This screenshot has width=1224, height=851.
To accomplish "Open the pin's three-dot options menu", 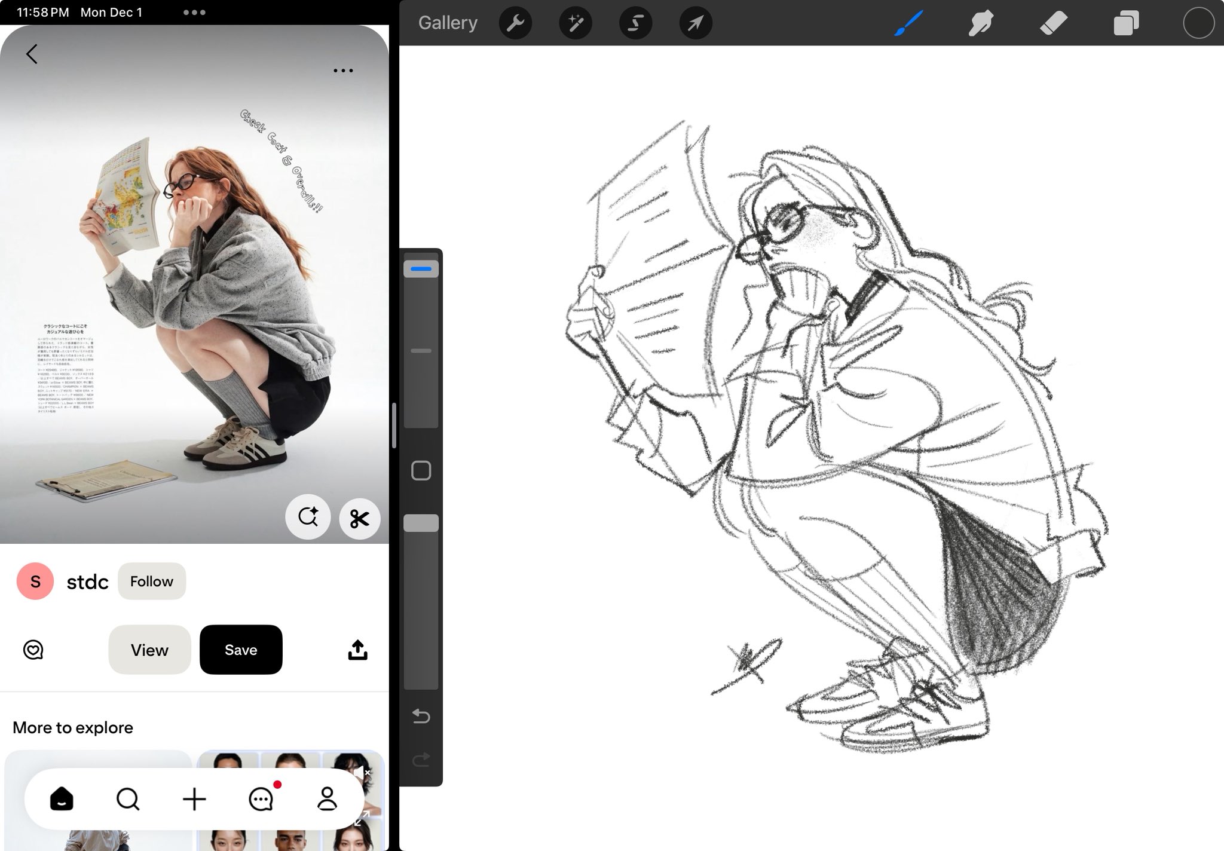I will pyautogui.click(x=343, y=71).
